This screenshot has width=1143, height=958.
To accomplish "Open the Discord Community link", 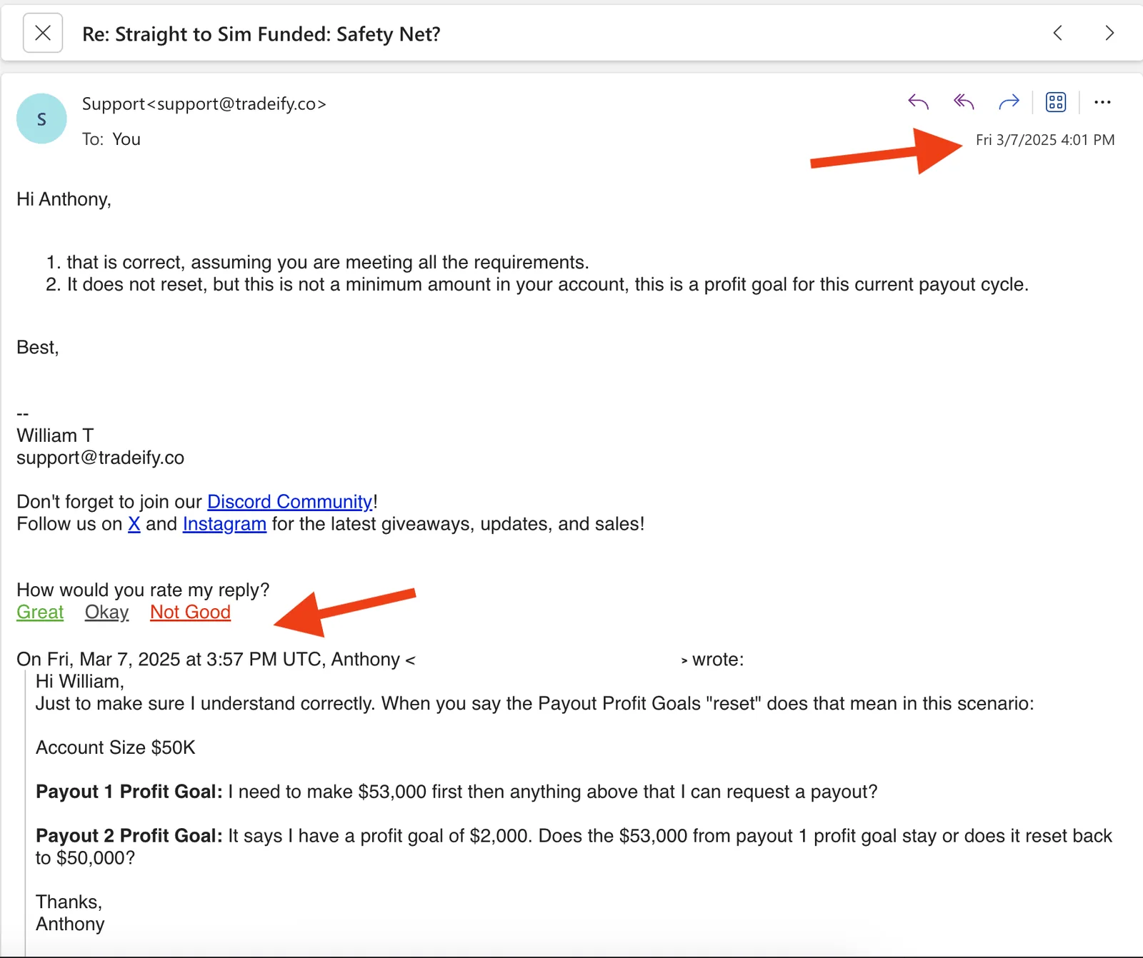I will [290, 502].
